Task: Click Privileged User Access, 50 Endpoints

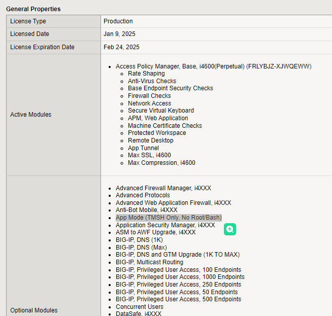Action: pyautogui.click(x=177, y=292)
